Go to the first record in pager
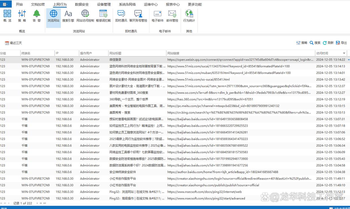Image resolution: width=350 pixels, height=209 pixels. [x=1, y=203]
